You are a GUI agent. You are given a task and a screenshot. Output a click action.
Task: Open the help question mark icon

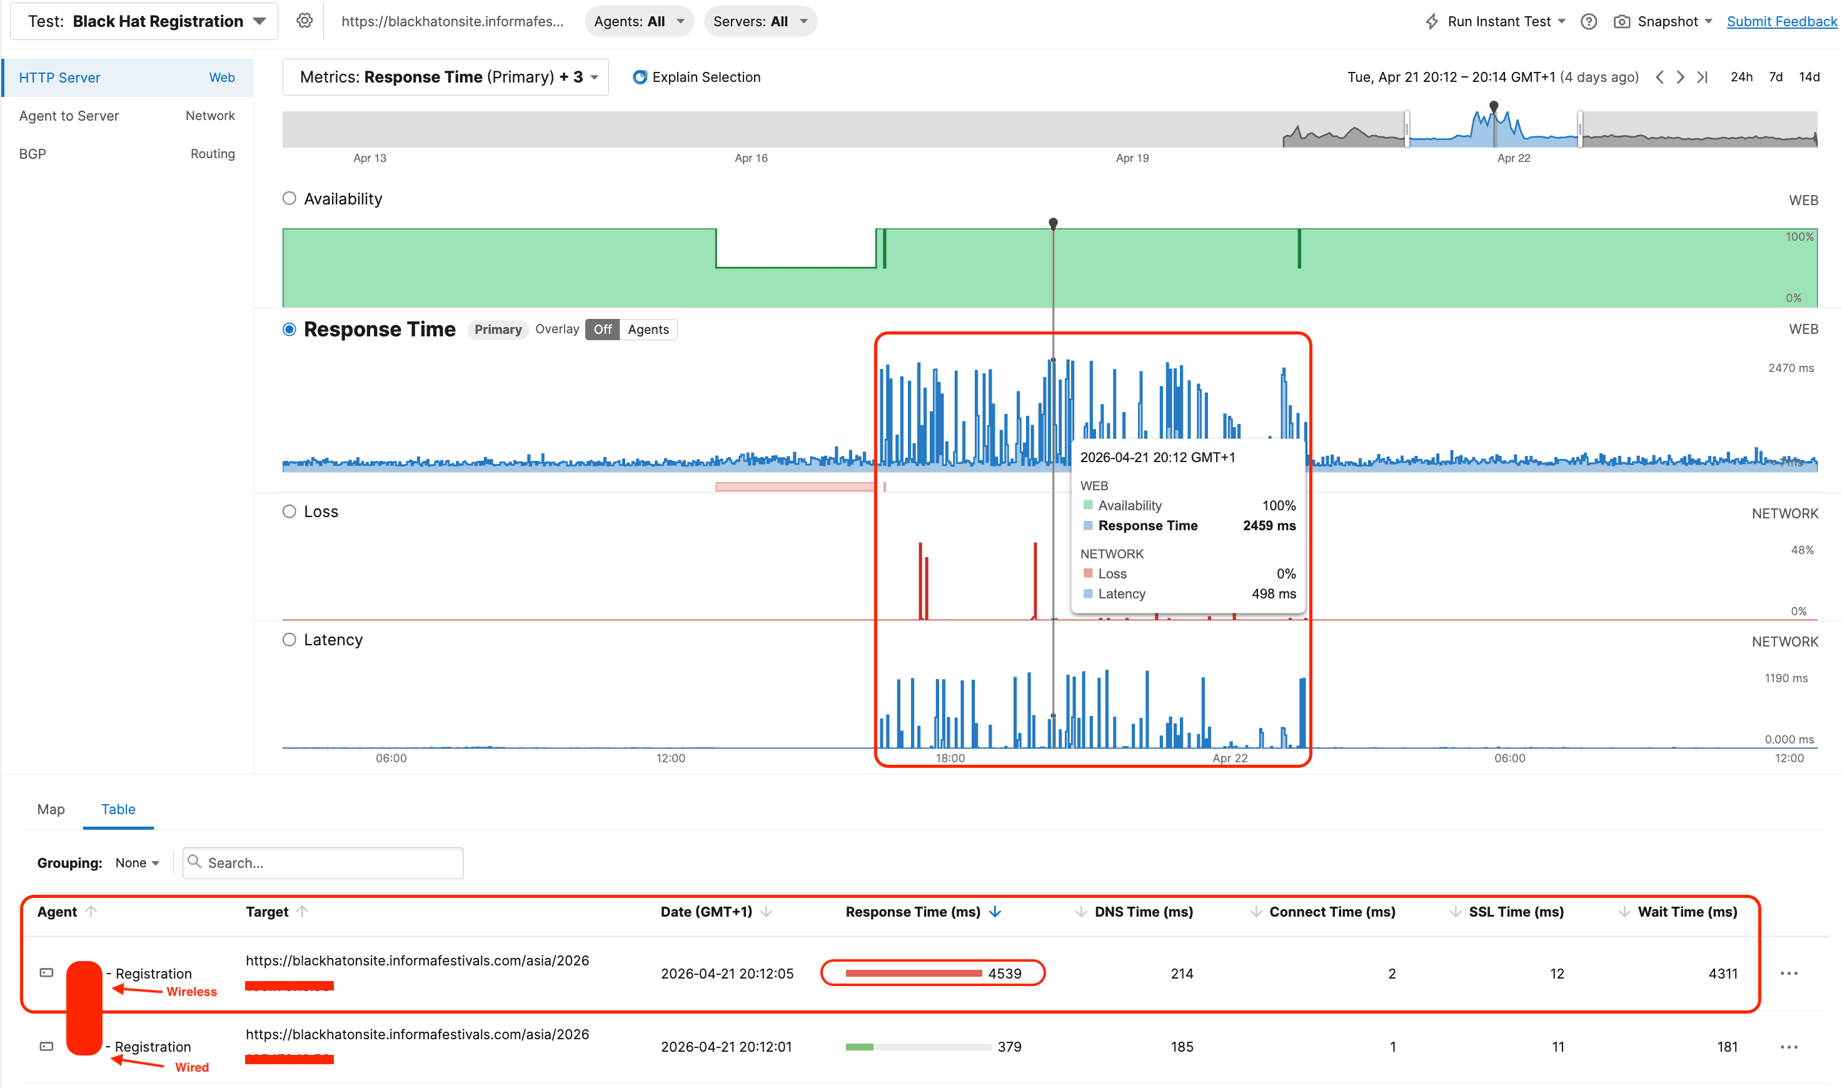(1588, 21)
